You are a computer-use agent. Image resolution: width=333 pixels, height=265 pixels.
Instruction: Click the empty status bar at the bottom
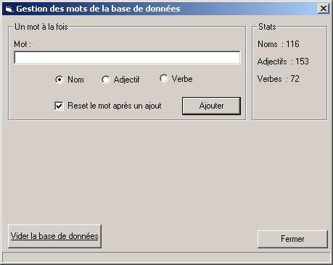click(x=166, y=257)
